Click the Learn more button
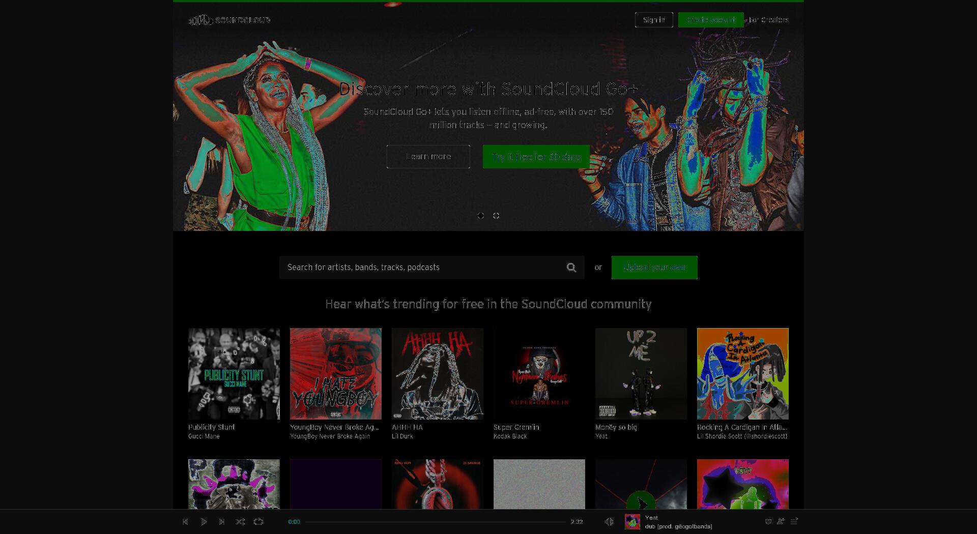The height and width of the screenshot is (534, 977). [x=428, y=157]
